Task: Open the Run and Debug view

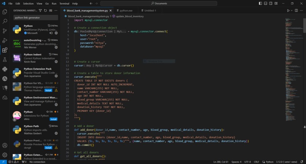Action: tap(5, 40)
